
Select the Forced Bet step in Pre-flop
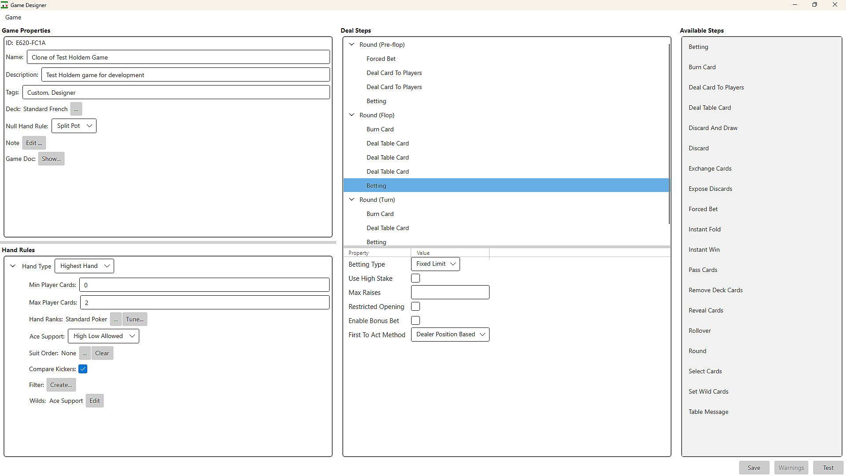click(x=381, y=59)
